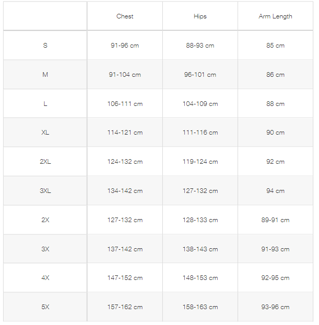Click the Chest column header
319x325 pixels.
(125, 16)
